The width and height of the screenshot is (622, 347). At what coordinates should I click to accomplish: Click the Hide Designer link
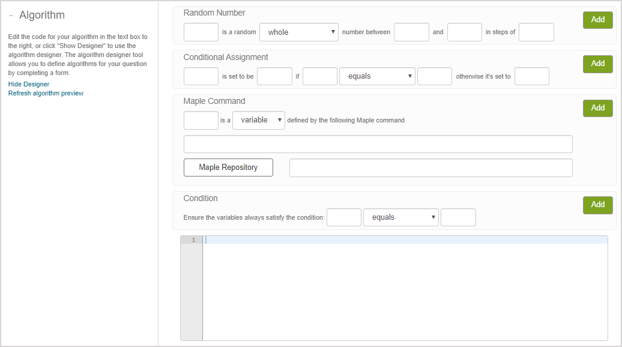(29, 84)
